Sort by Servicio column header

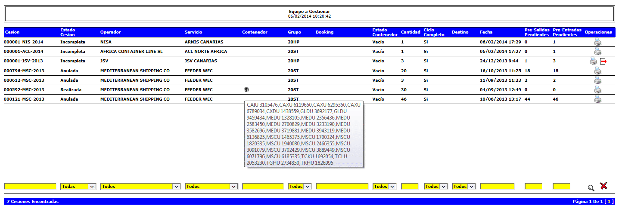click(x=193, y=32)
